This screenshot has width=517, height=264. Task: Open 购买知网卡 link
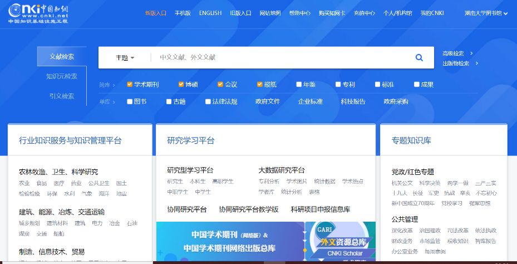tap(332, 13)
